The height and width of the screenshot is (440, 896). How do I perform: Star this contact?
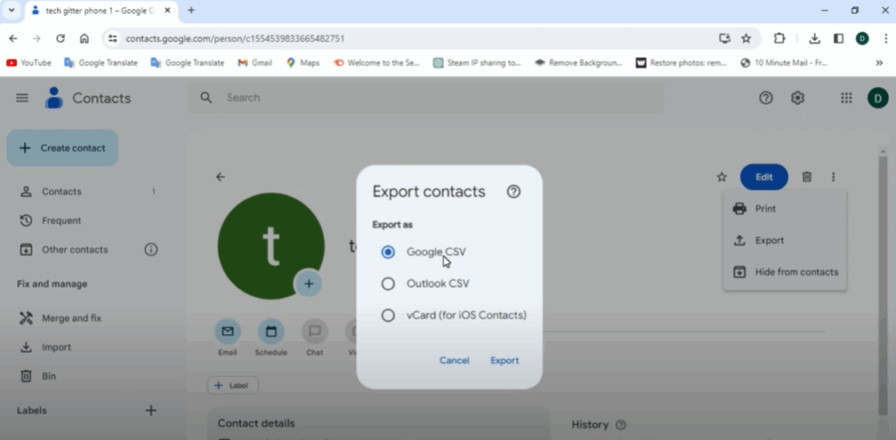pyautogui.click(x=722, y=178)
